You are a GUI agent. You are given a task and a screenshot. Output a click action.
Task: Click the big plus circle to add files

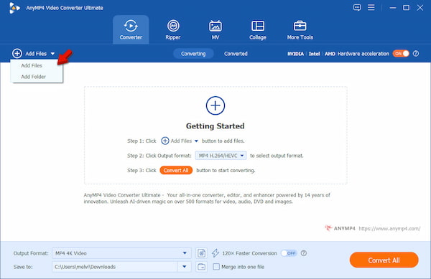(215, 105)
